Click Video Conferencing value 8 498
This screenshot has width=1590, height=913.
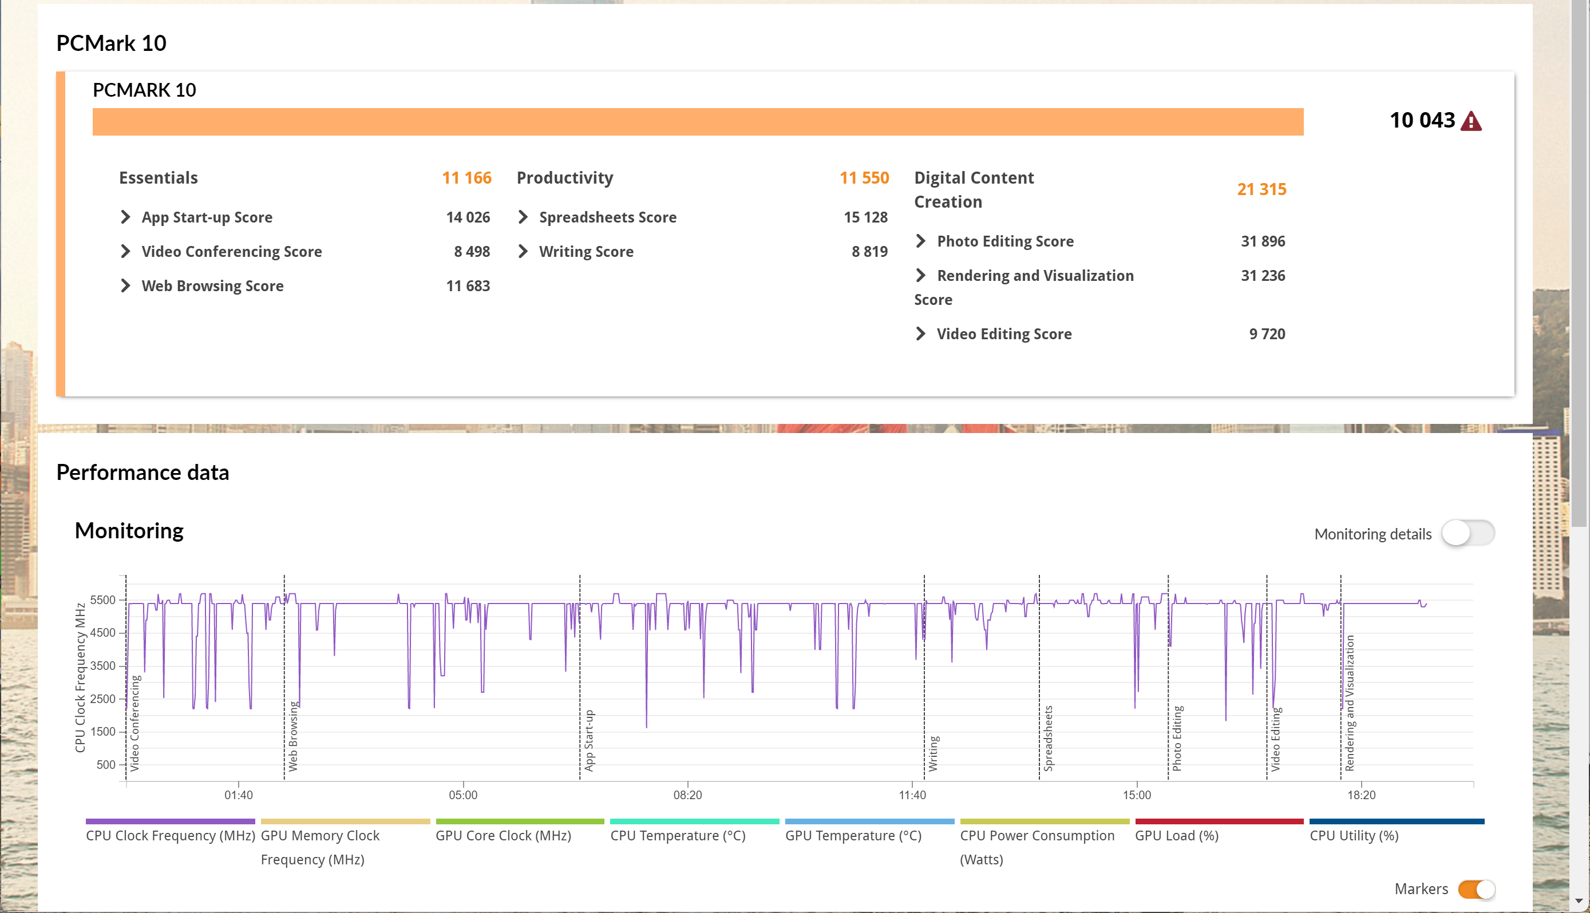click(x=472, y=252)
